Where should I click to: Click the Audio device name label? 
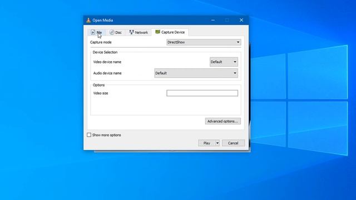click(x=107, y=73)
